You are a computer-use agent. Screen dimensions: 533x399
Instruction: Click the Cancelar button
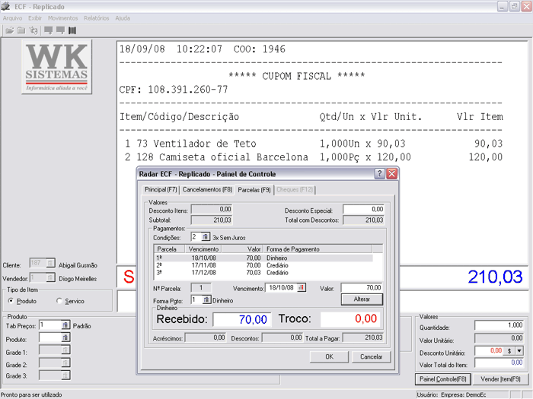pos(371,356)
